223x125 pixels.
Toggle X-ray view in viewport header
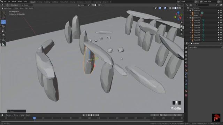click(170, 8)
